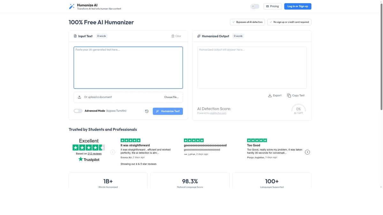Click the upload document arrow icon
Viewport: 383px width, 215px height.
79,97
